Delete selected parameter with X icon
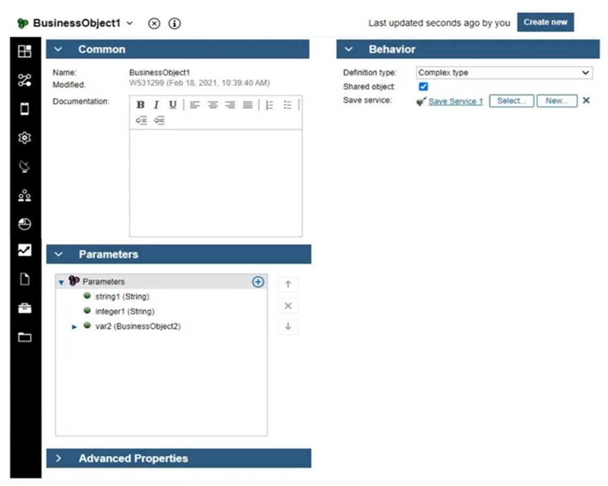Screen dimensions: 608x486 [288, 306]
